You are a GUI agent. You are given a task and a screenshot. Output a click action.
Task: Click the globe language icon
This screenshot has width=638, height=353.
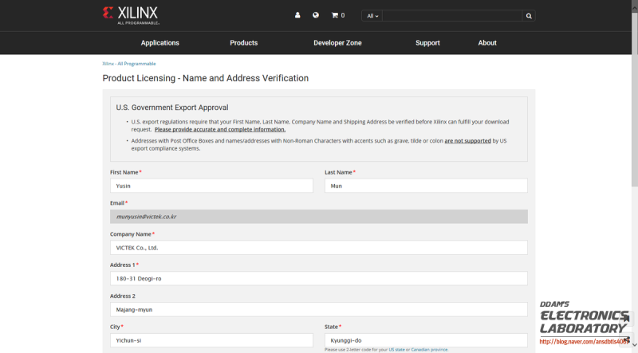coord(316,15)
